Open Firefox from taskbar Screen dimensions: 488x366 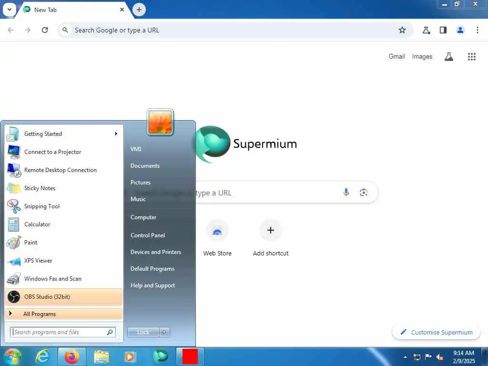coord(72,356)
